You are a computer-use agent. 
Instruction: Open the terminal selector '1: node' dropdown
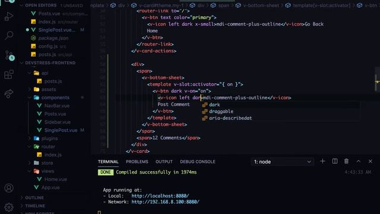tap(283, 162)
